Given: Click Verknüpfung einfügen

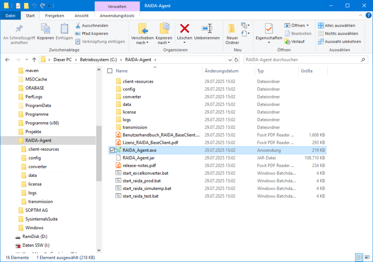Looking at the screenshot, I should click(x=100, y=42).
